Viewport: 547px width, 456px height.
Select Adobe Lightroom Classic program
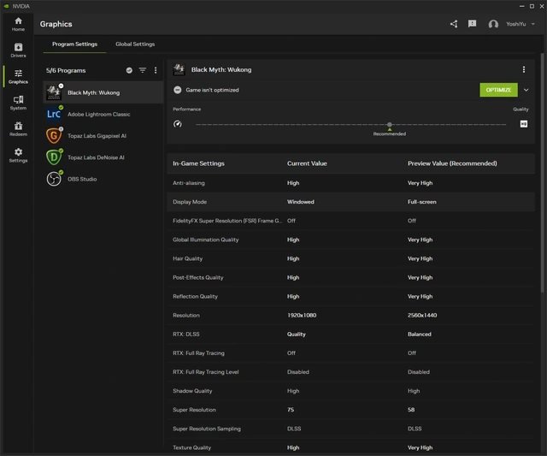coord(103,114)
